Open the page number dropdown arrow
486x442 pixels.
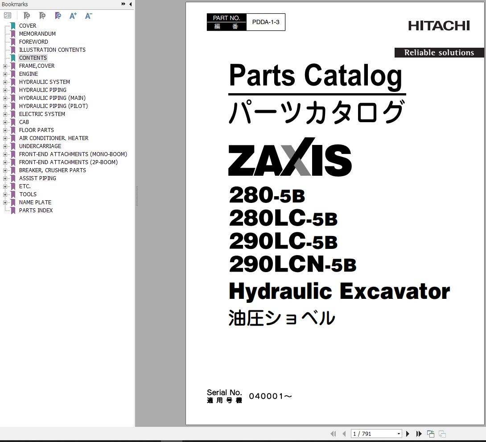[399, 434]
